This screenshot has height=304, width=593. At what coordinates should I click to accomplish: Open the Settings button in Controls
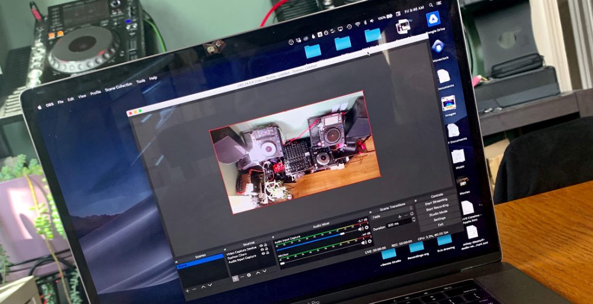[x=440, y=219]
